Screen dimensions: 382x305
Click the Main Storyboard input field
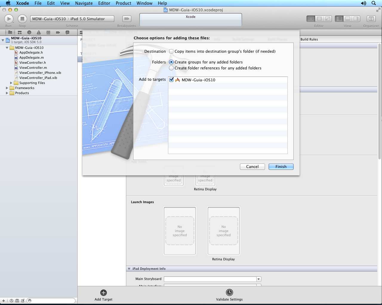[x=210, y=279]
